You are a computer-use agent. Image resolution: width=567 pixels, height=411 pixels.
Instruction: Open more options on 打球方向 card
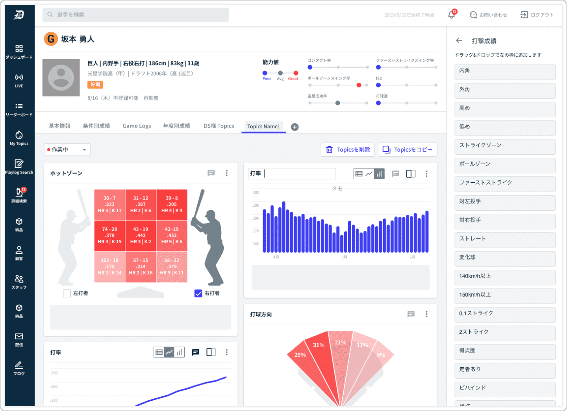tap(426, 314)
